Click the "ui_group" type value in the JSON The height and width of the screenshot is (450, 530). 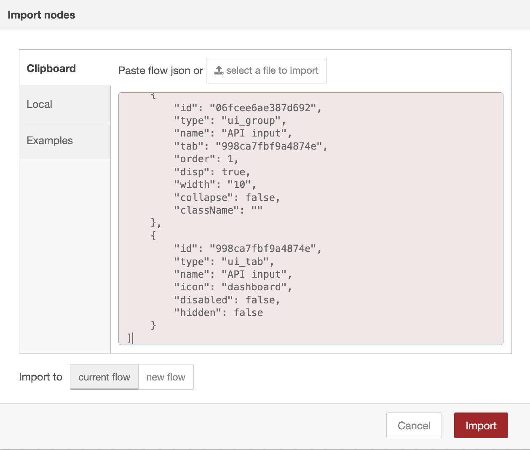click(251, 121)
